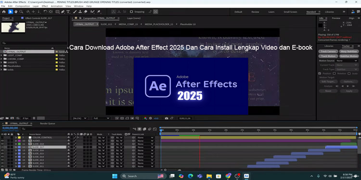Enable the Rotation checkbox in Tracker
The height and width of the screenshot is (180, 361).
[334, 73]
